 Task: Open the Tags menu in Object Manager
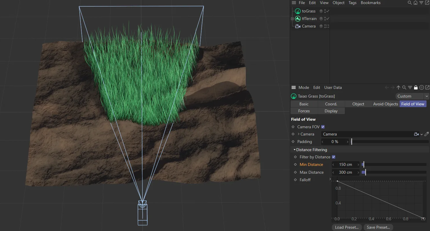point(352,3)
